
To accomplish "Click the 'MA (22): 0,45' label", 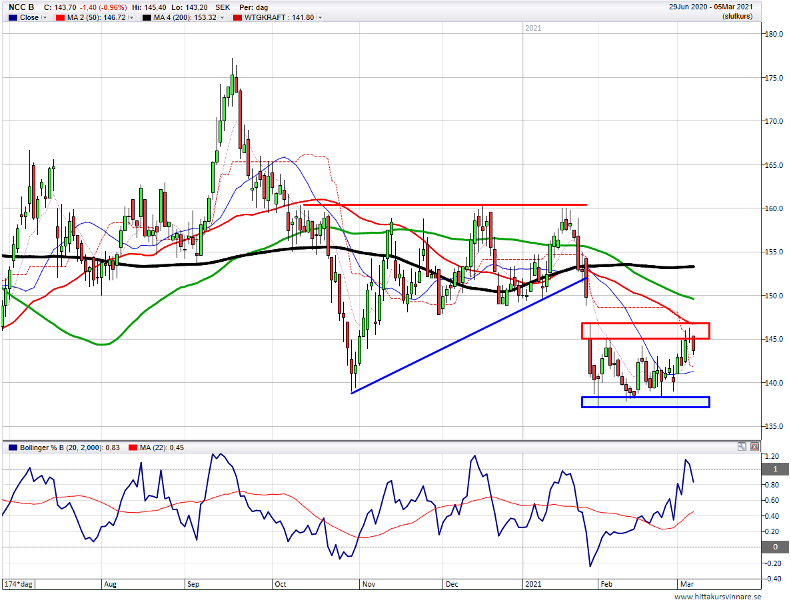I will point(162,448).
